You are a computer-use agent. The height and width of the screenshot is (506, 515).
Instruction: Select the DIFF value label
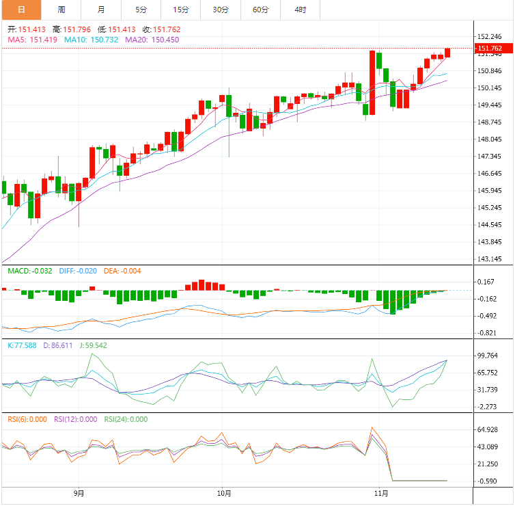(76, 271)
